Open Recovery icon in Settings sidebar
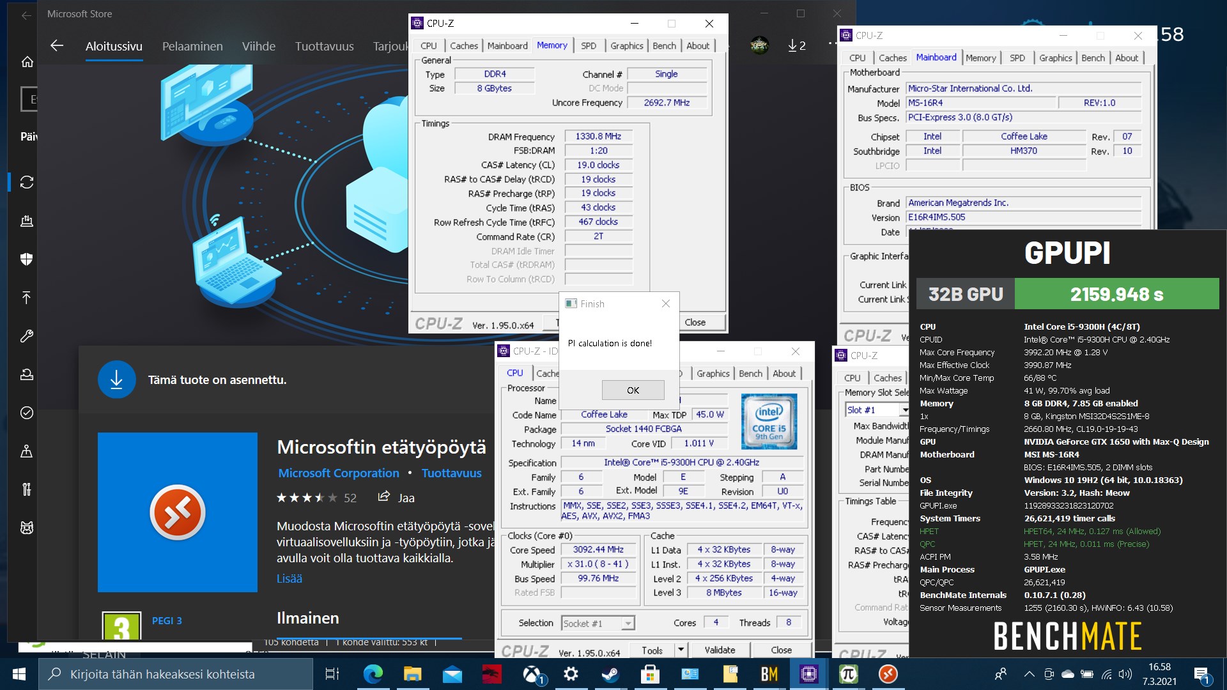 [x=27, y=374]
